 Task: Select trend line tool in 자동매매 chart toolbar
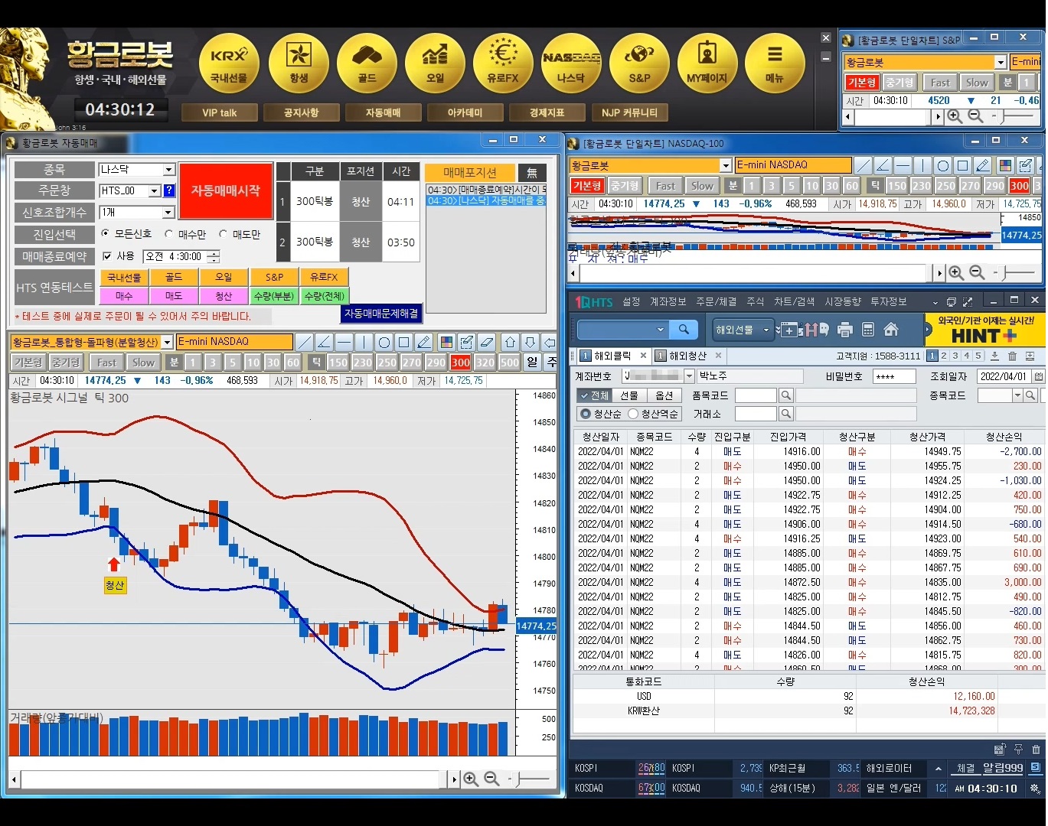pos(305,342)
